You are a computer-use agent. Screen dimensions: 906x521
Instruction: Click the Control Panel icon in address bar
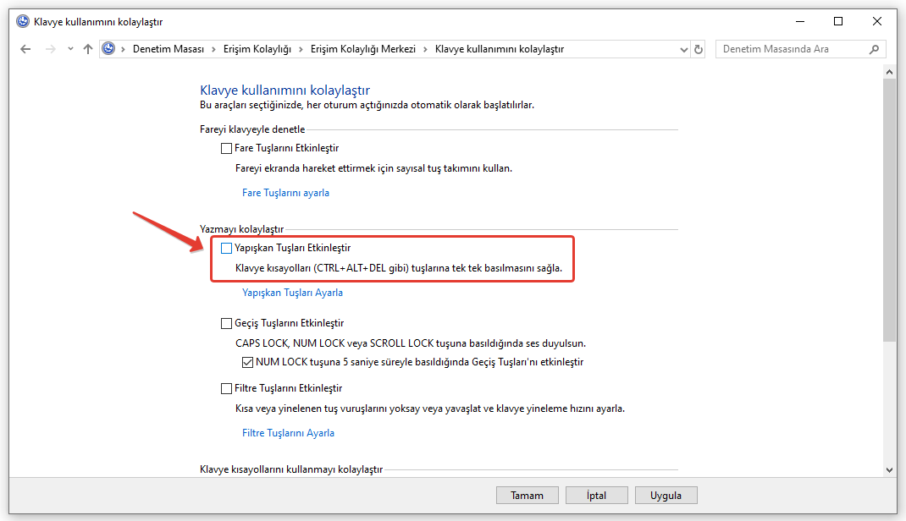109,49
